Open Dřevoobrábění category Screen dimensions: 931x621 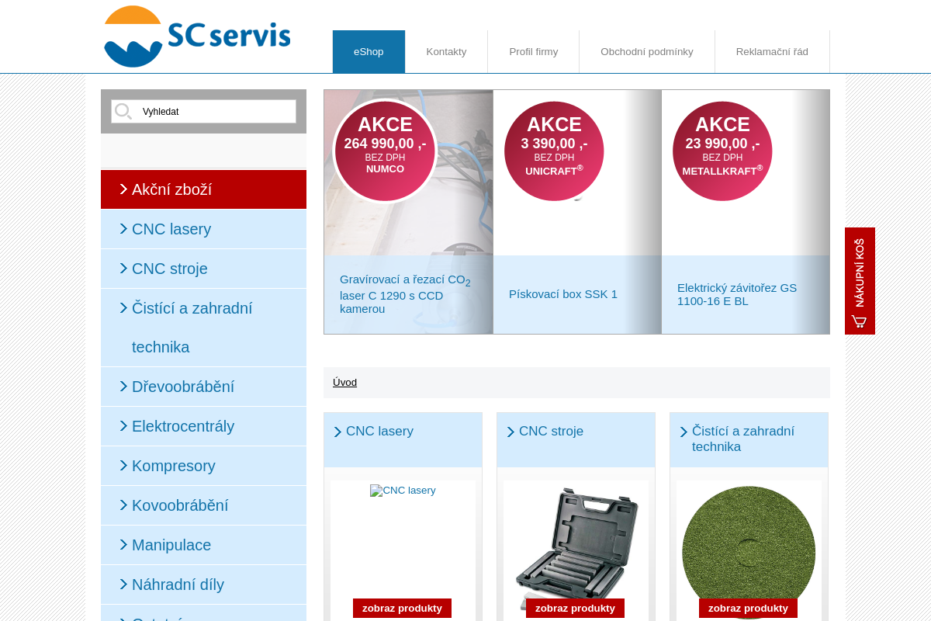point(203,387)
